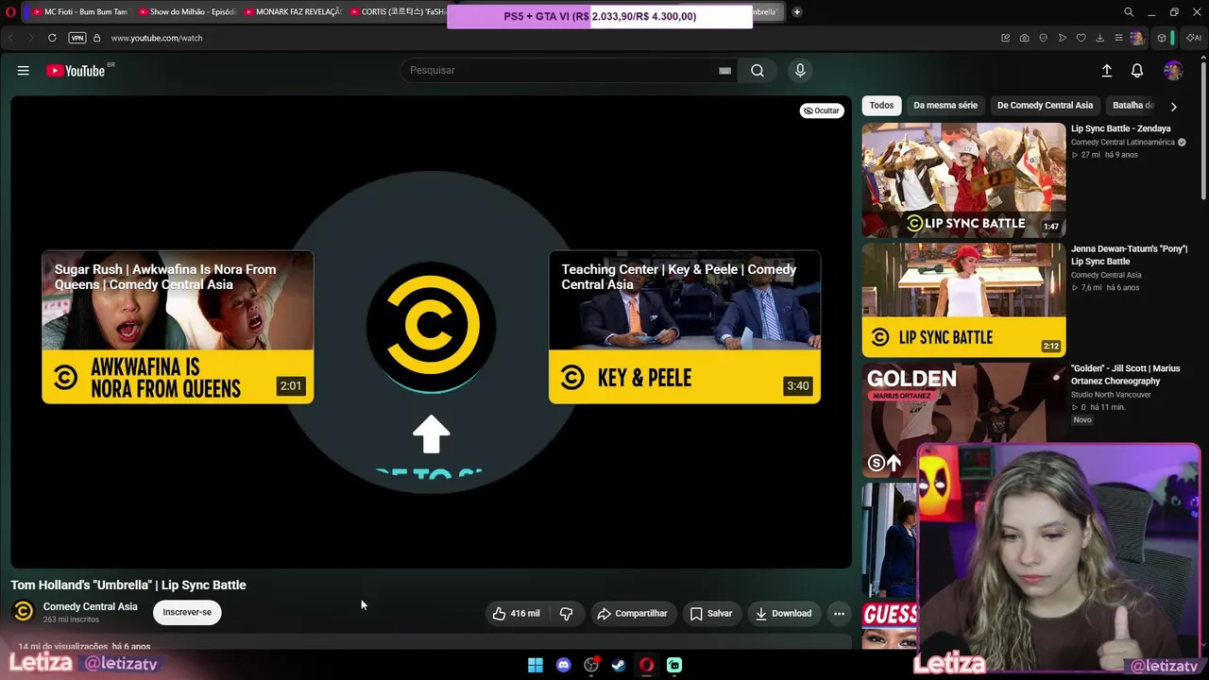Select the De Comedy Central Asia chip

tap(1045, 106)
